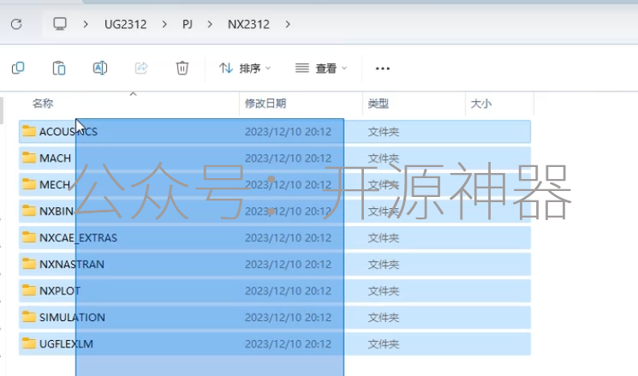
Task: Click the left pane vertical scrollbar
Action: pyautogui.click(x=2, y=110)
